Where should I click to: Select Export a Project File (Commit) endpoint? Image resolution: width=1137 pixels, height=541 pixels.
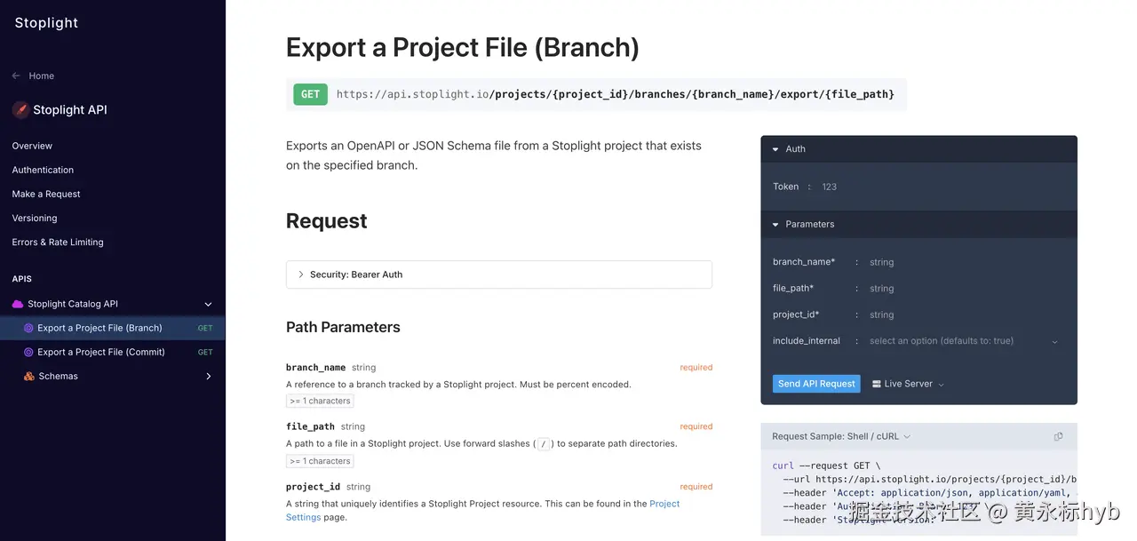click(x=113, y=352)
